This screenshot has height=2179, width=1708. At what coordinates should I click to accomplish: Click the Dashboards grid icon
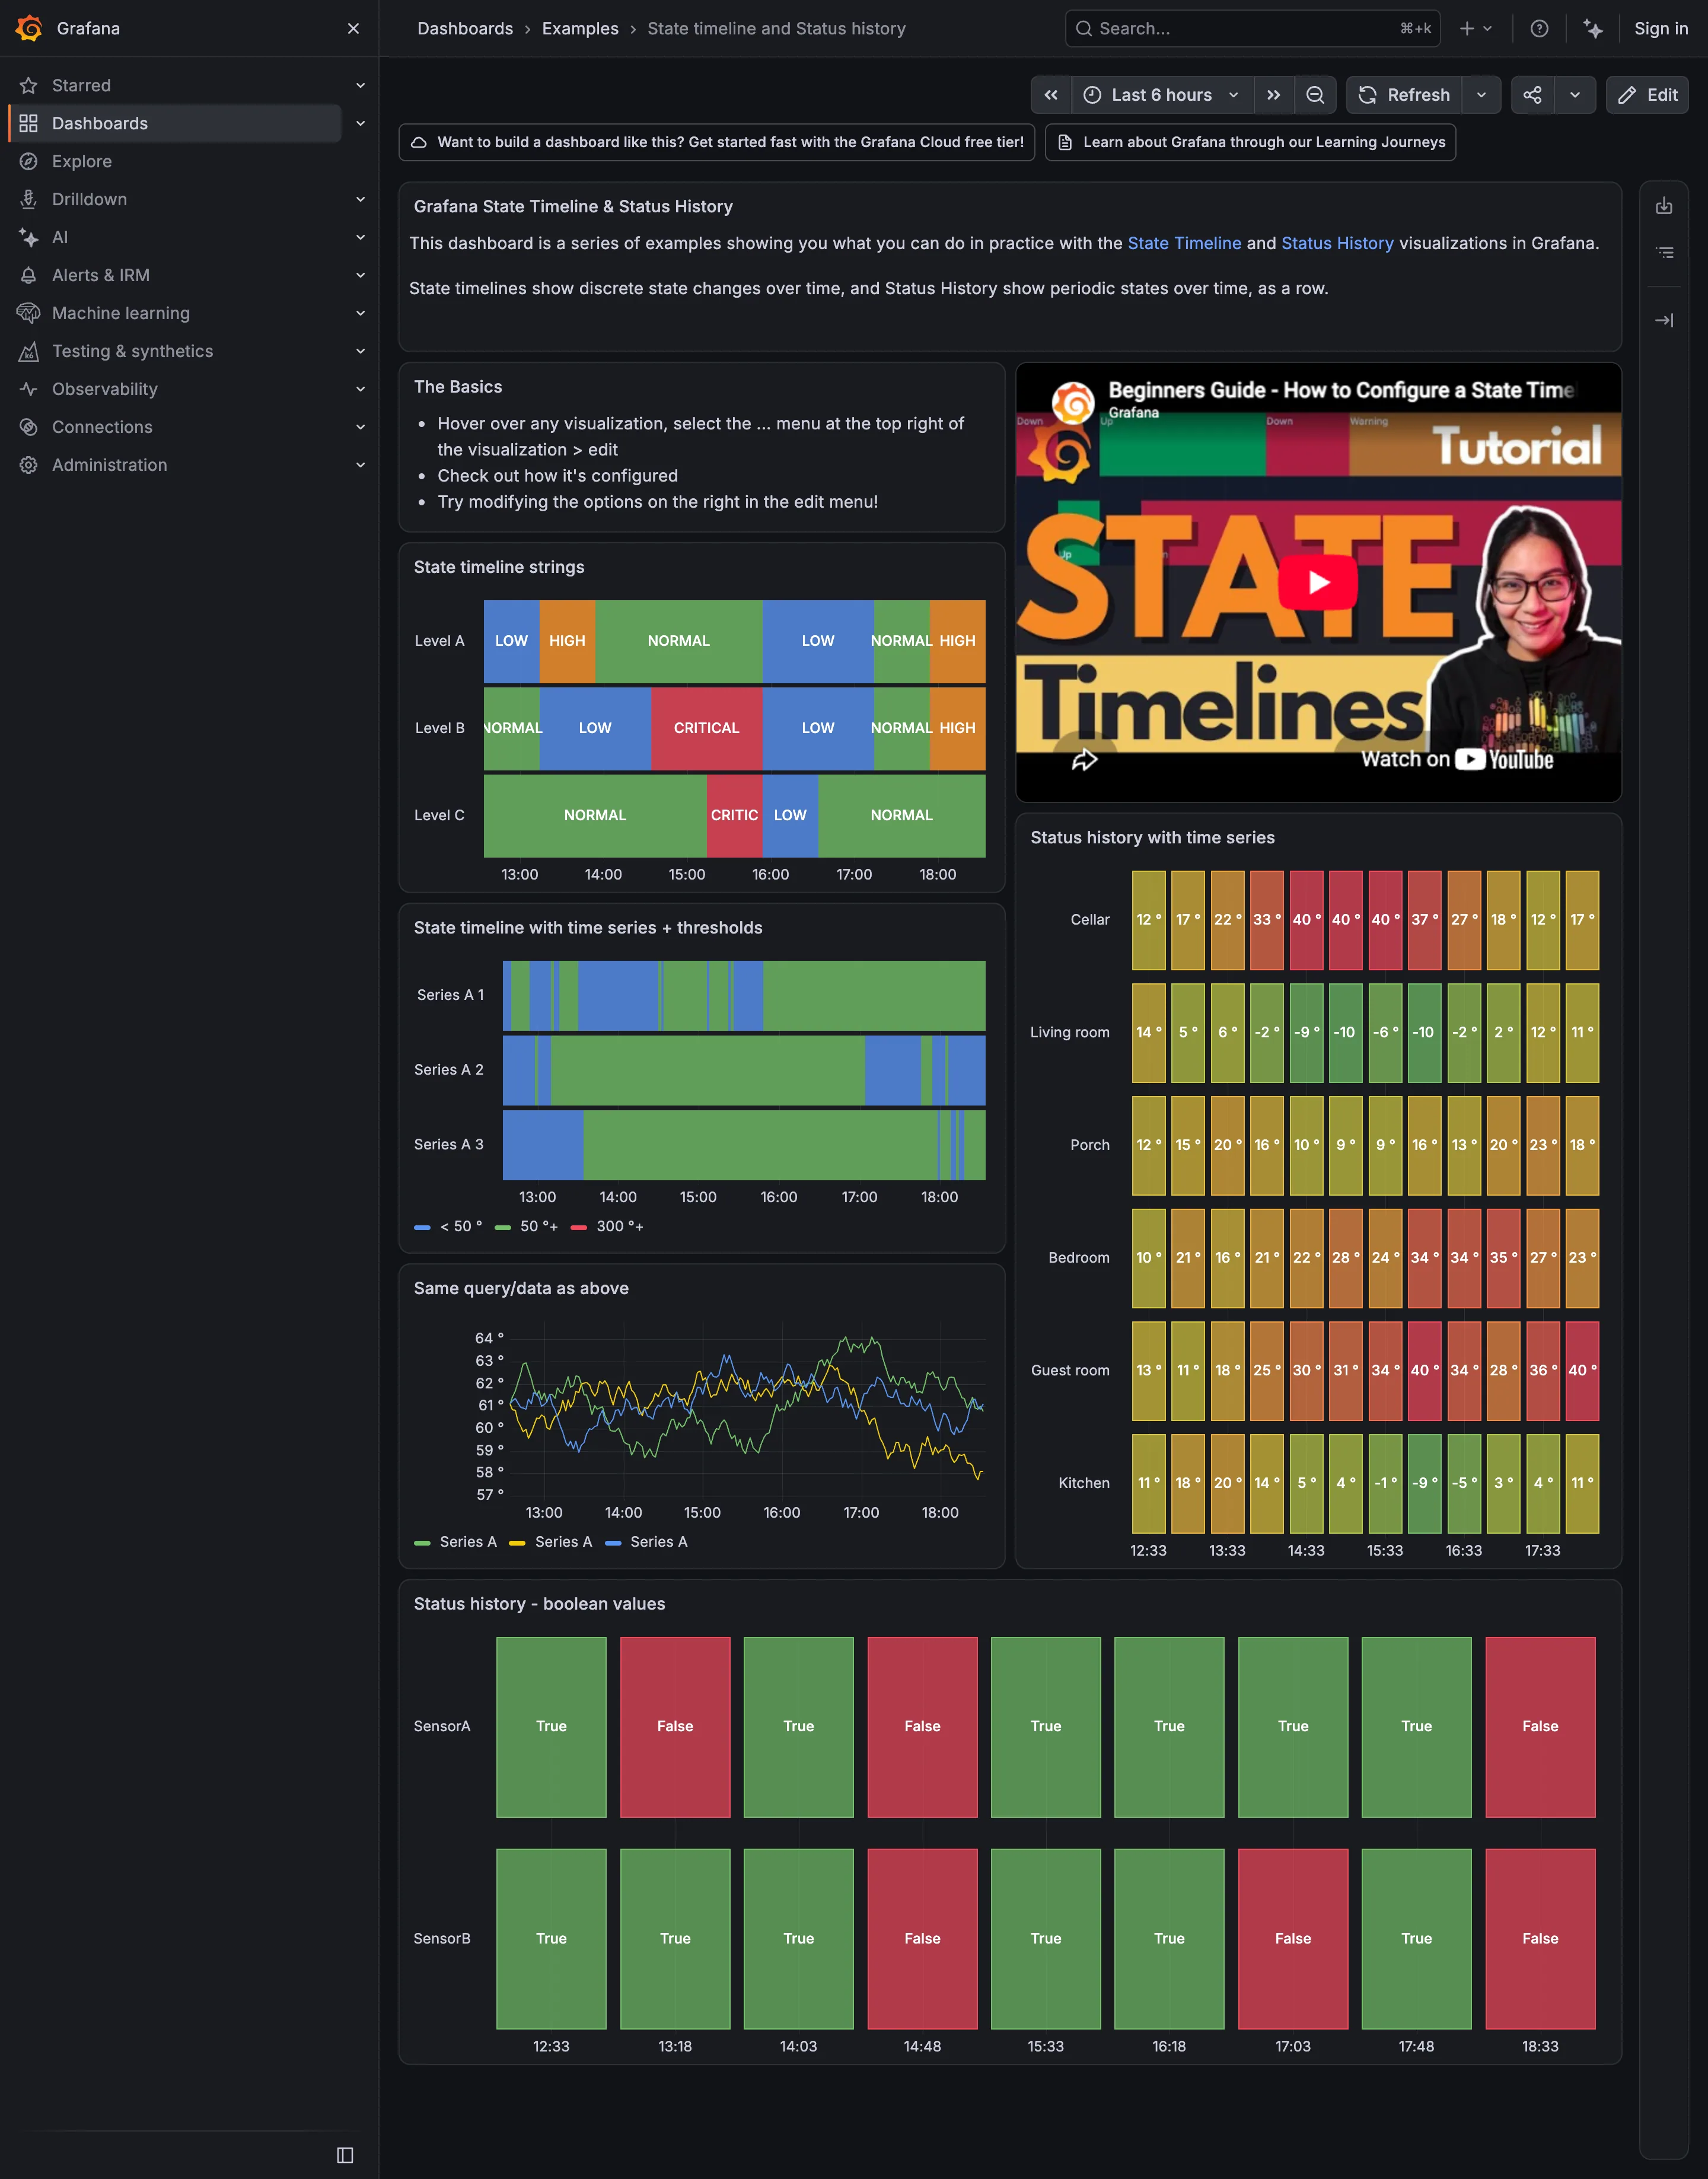[29, 124]
